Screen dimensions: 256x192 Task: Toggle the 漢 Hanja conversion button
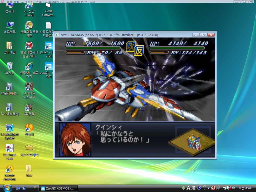[x=193, y=188]
